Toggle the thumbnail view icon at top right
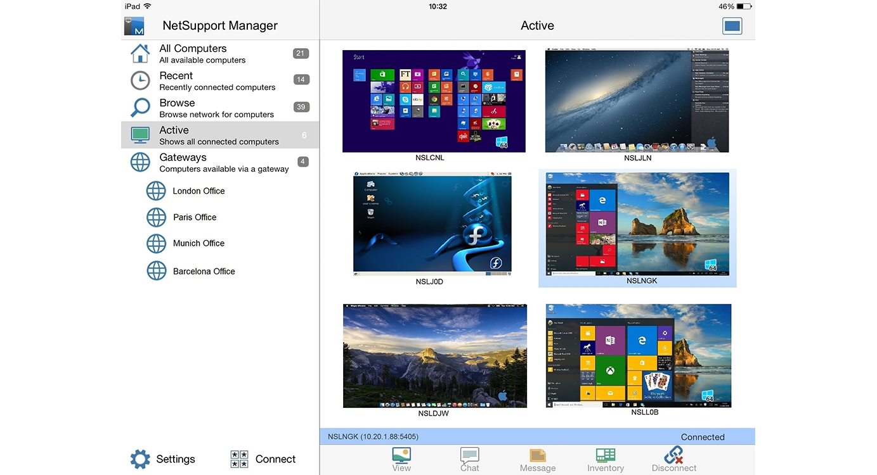Viewport: 877px width, 475px height. pyautogui.click(x=732, y=26)
